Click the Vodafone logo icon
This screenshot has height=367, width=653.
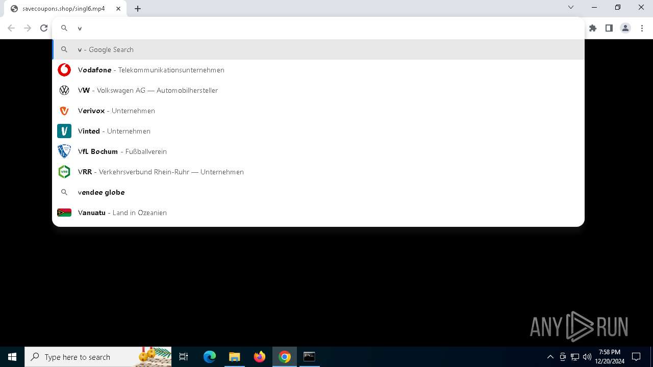click(64, 70)
